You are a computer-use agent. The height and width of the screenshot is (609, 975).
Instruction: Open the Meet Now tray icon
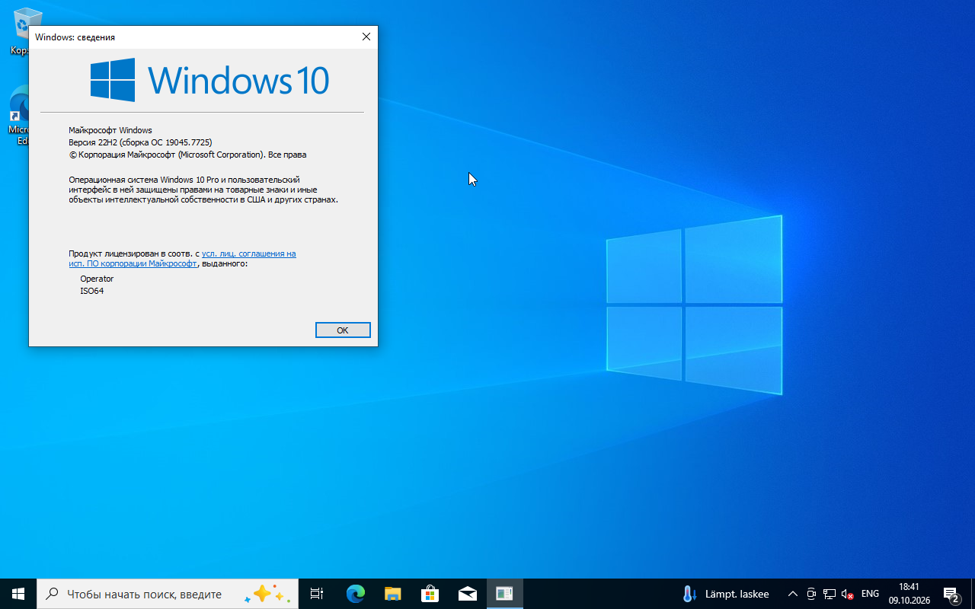pos(811,594)
